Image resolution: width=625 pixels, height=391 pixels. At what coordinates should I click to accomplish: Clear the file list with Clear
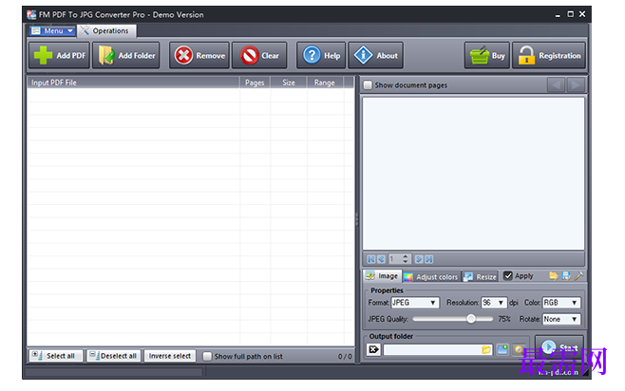click(259, 55)
